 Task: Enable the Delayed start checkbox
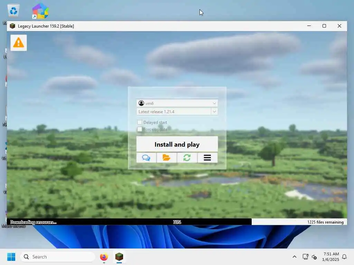[140, 122]
